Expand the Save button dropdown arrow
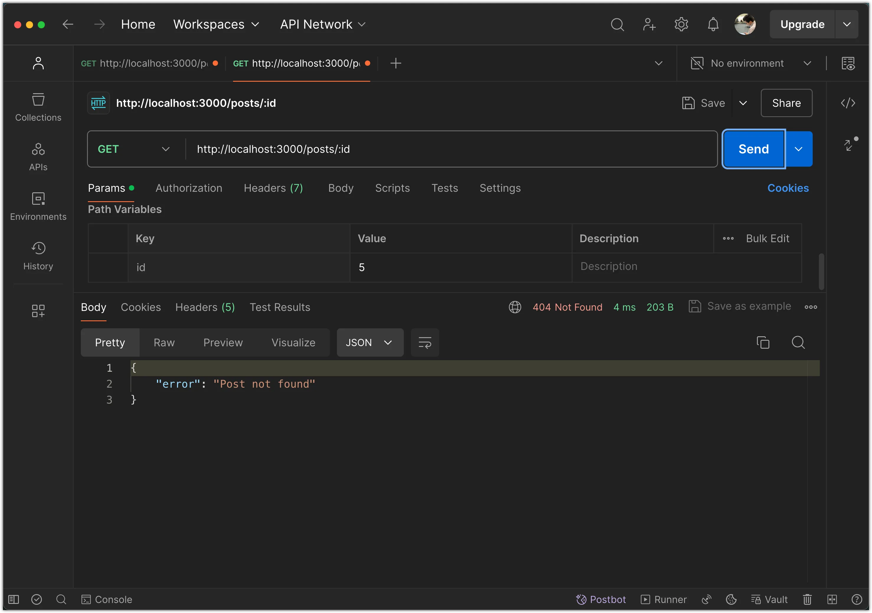The height and width of the screenshot is (613, 872). (743, 103)
